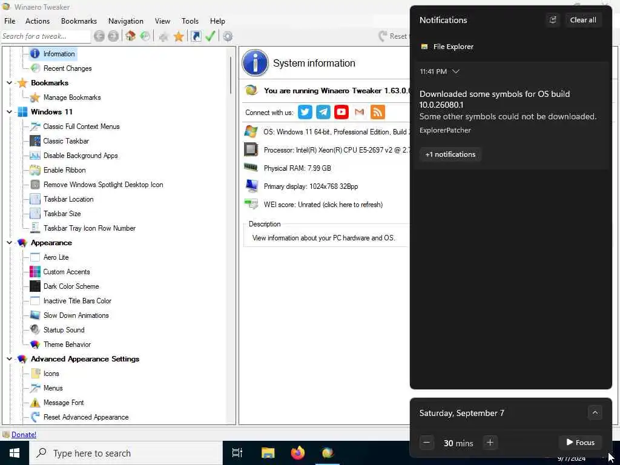Viewport: 620px width, 465px height.
Task: Open notification settings icon beside Clear all
Action: pyautogui.click(x=553, y=20)
